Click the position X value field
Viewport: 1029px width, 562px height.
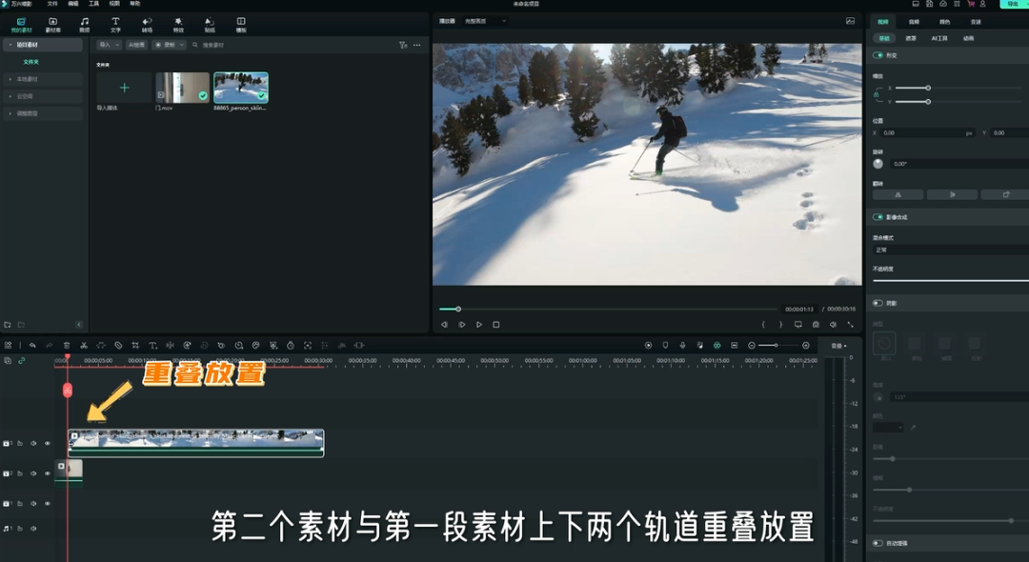coord(927,133)
